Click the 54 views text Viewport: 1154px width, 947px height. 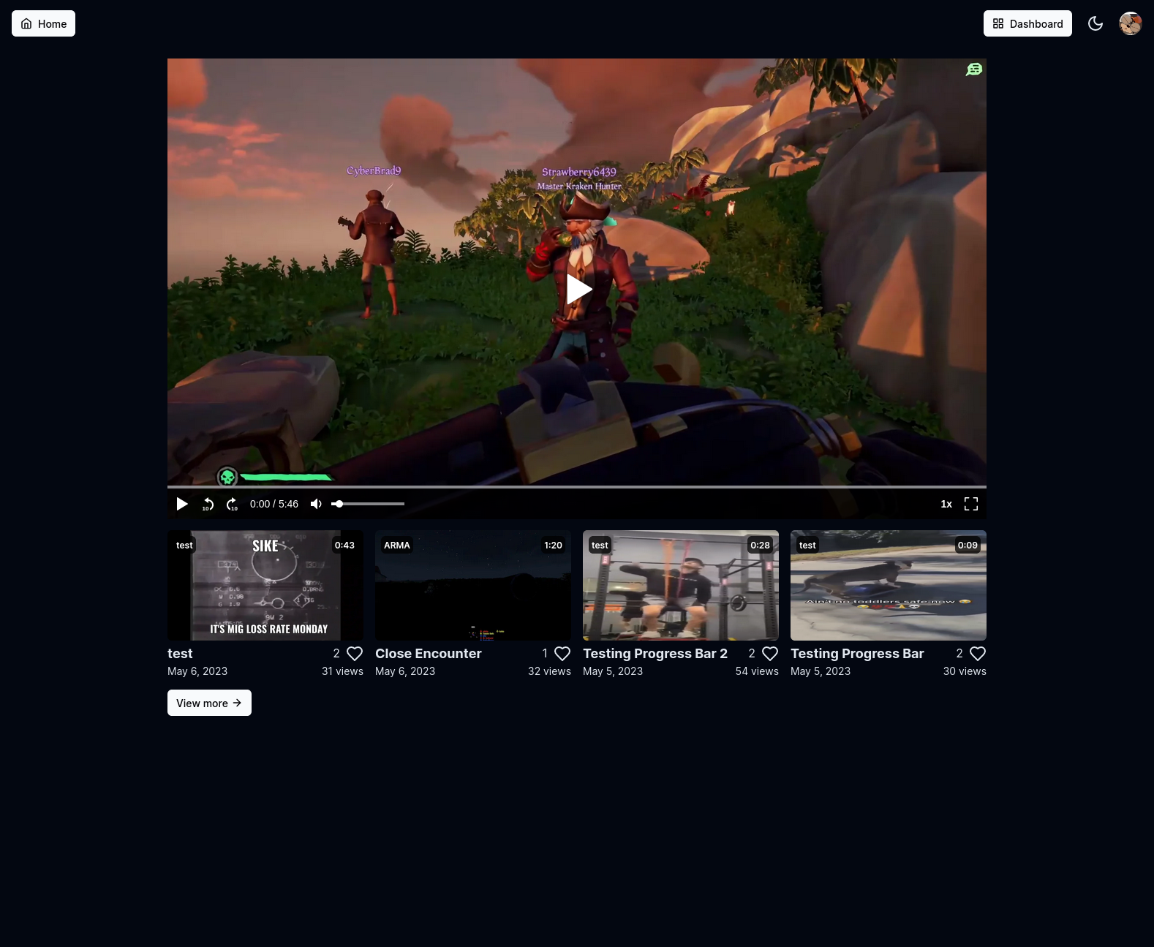757,671
